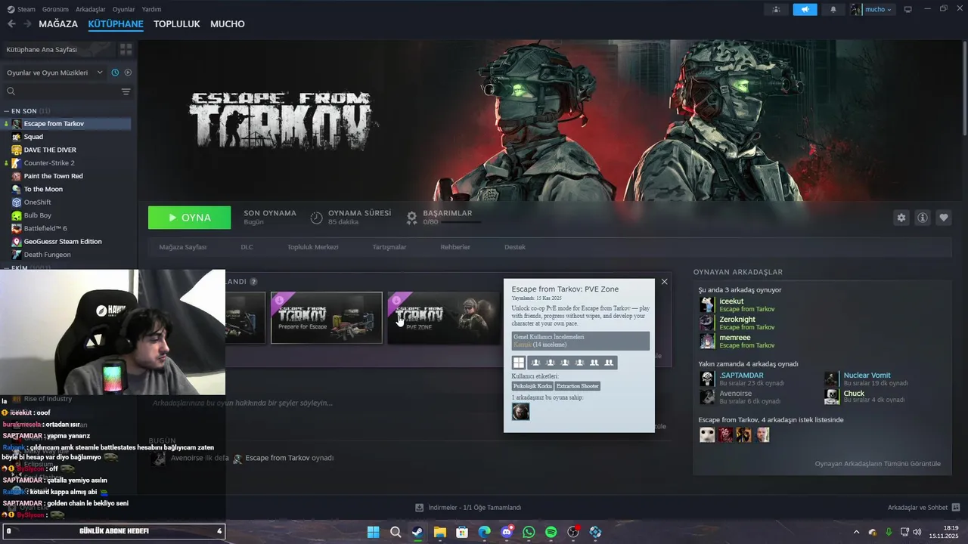Open advanced filter options icon beside search
The width and height of the screenshot is (968, 544).
click(126, 91)
